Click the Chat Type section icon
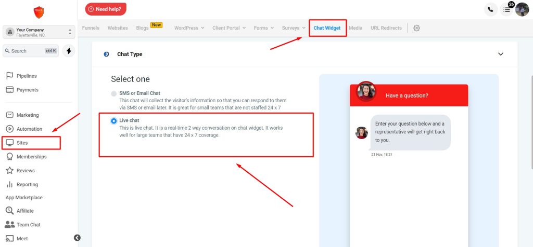Viewport: 533px width, 247px height. [x=106, y=54]
